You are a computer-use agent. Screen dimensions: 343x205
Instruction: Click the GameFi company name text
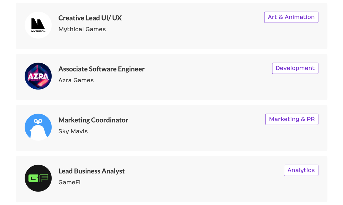pyautogui.click(x=69, y=182)
